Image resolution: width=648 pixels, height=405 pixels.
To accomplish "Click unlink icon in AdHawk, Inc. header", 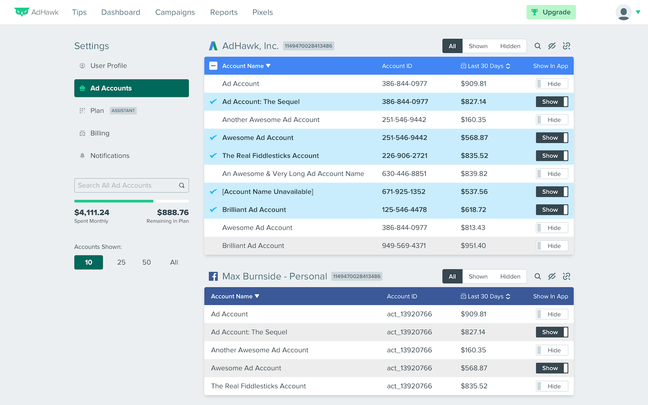I will pyautogui.click(x=567, y=46).
